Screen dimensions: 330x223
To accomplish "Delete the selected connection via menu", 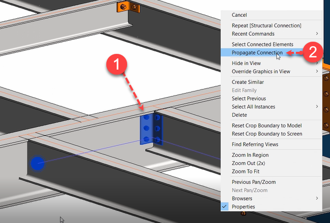I will pyautogui.click(x=239, y=115).
